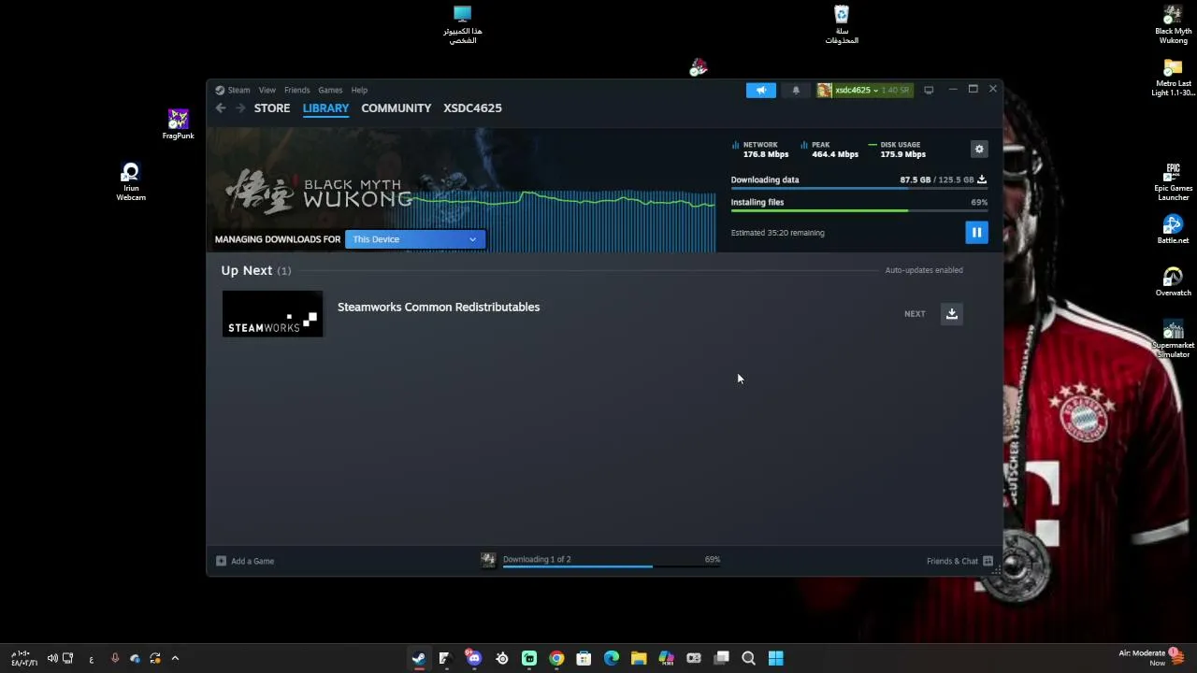Select Supermarket Simulator desktop icon
This screenshot has width=1197, height=673.
[x=1173, y=339]
